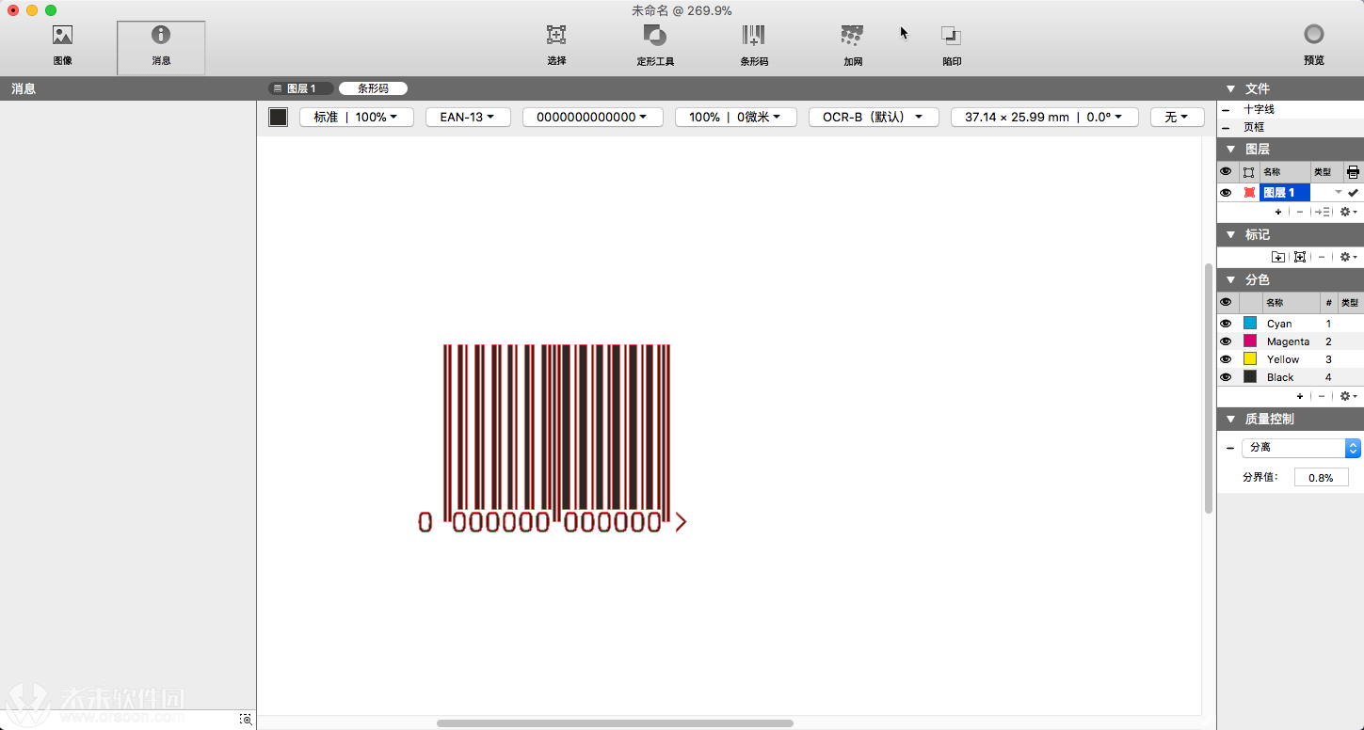The width and height of the screenshot is (1364, 730).
Task: Select the 陷印 trapping tool
Action: [952, 45]
